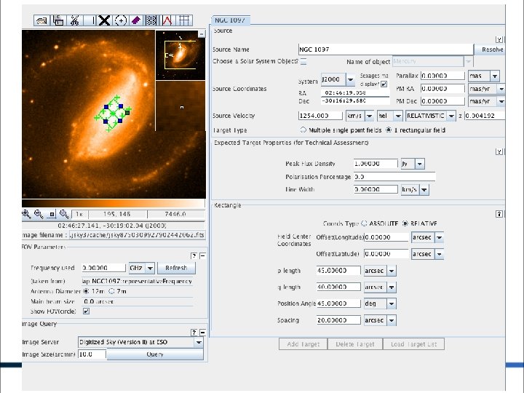The width and height of the screenshot is (524, 393).
Task: Click the Query button
Action: coord(155,354)
